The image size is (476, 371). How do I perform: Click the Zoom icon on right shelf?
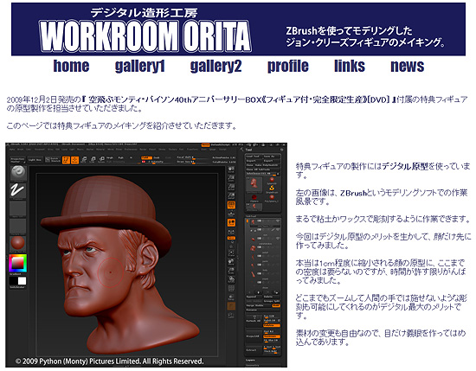(x=231, y=178)
